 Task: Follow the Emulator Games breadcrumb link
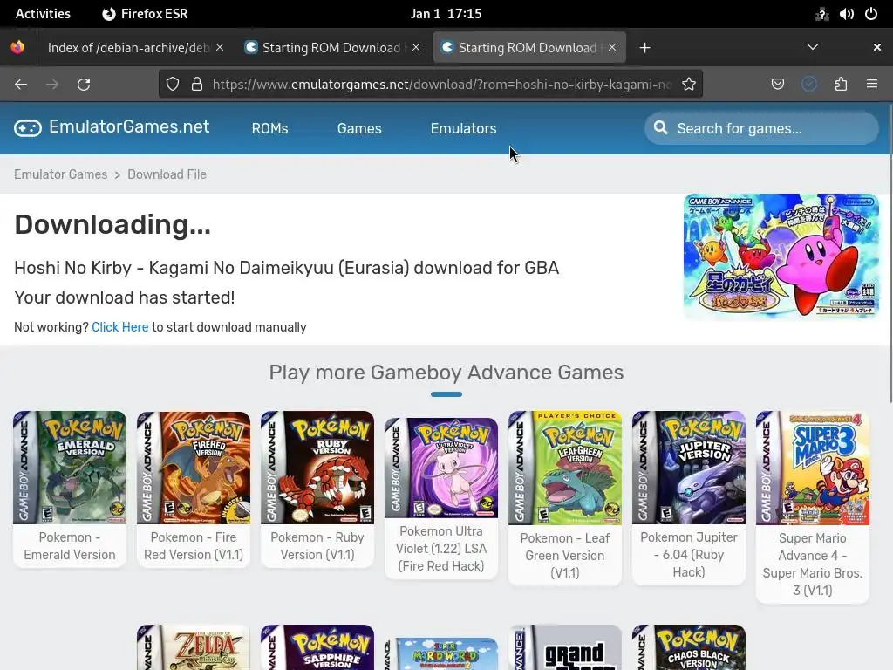pos(60,174)
